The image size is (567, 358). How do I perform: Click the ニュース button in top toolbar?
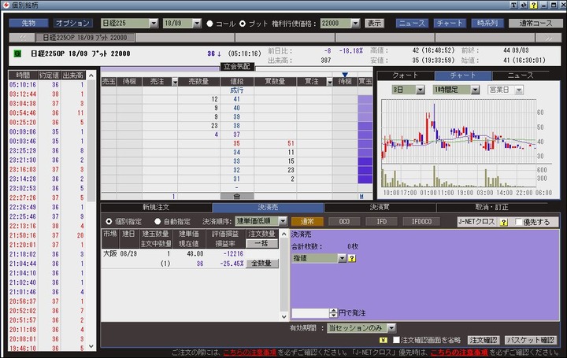coord(412,23)
